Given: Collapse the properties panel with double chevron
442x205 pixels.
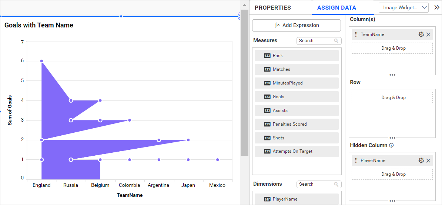Looking at the screenshot, I should pyautogui.click(x=437, y=7).
